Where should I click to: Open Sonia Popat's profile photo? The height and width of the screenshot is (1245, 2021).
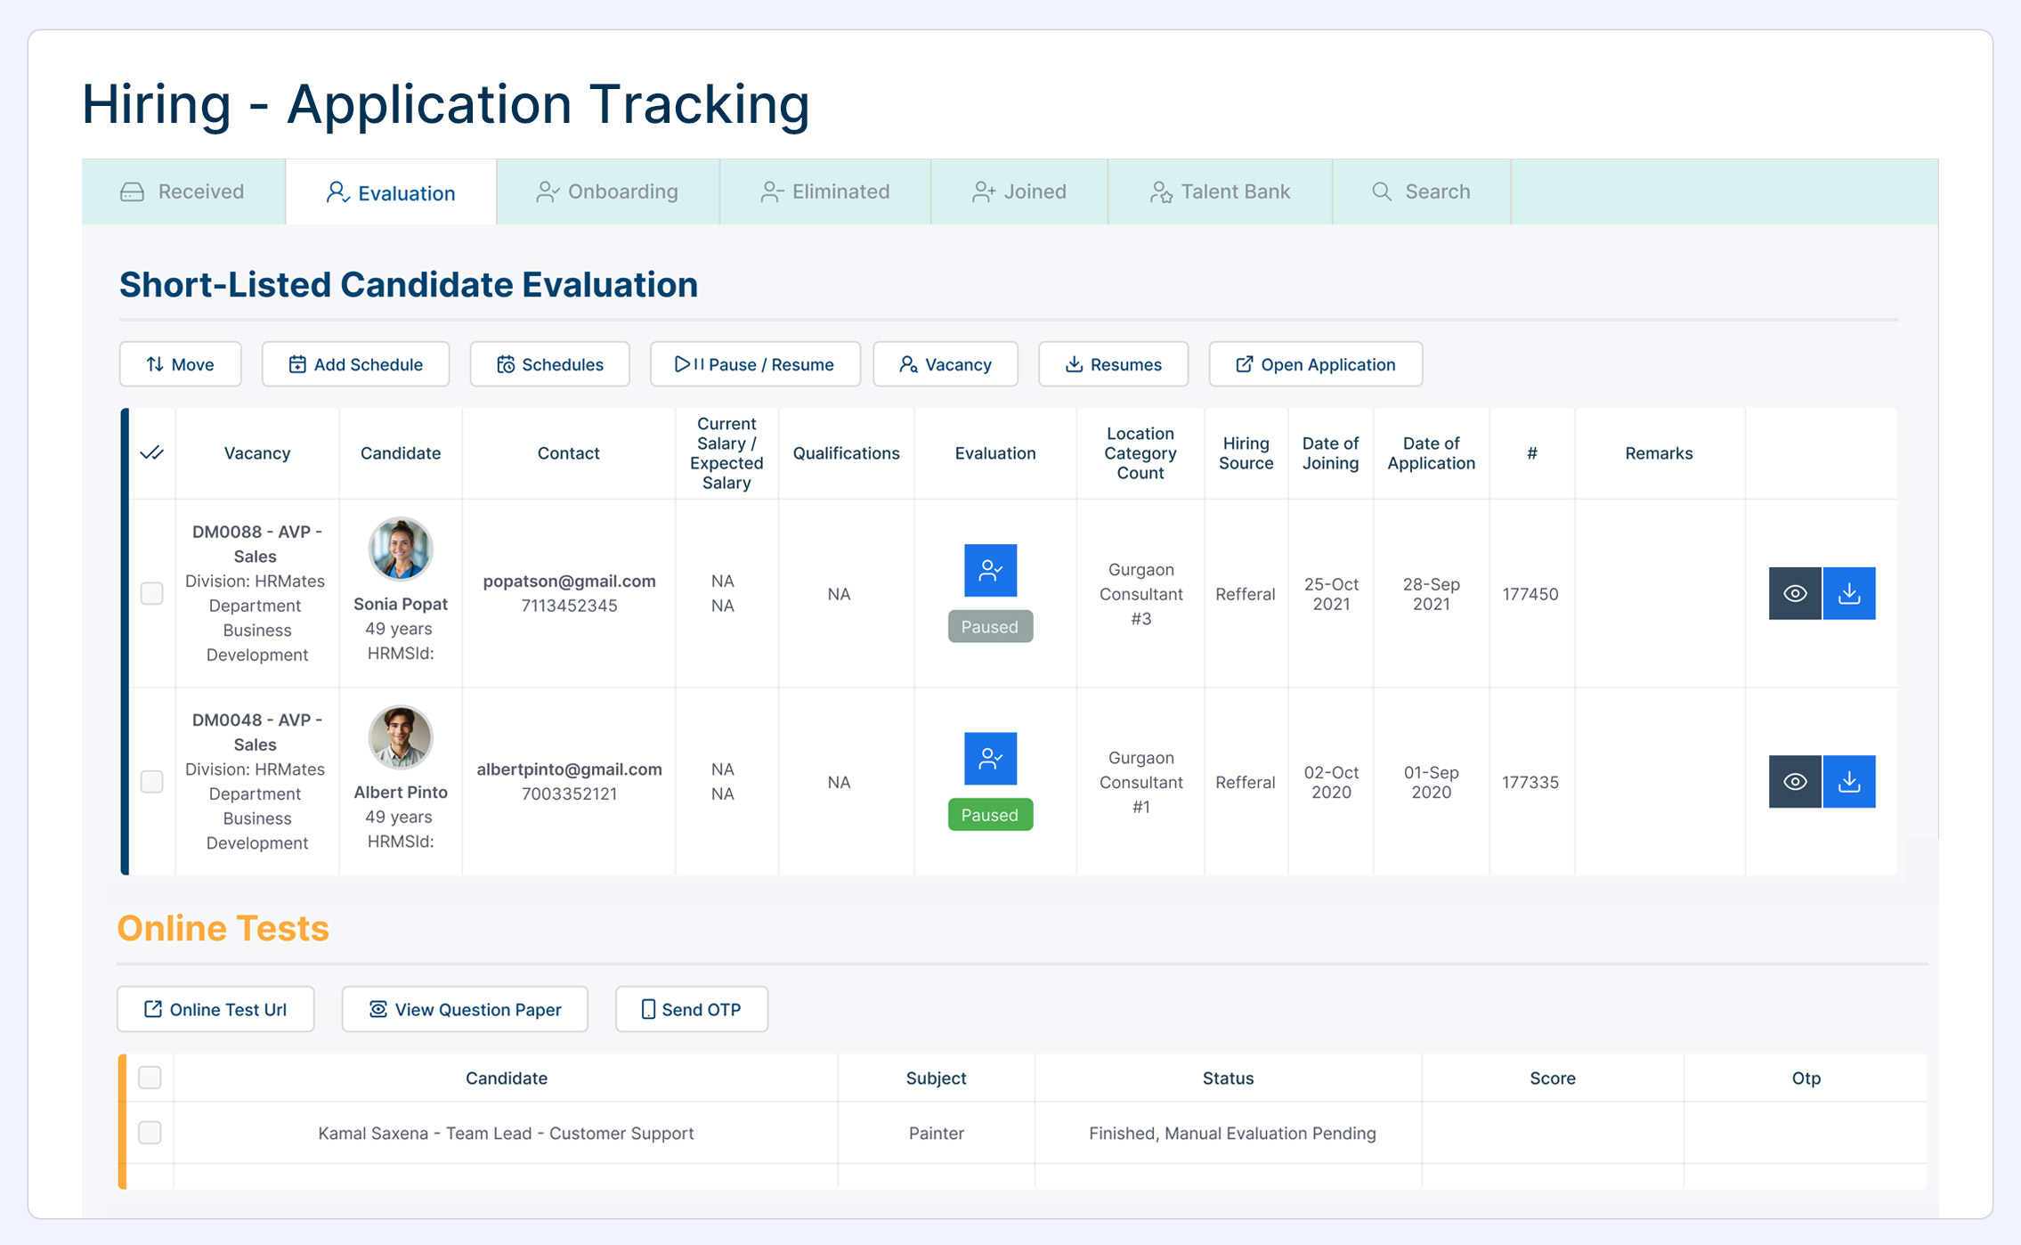tap(401, 549)
